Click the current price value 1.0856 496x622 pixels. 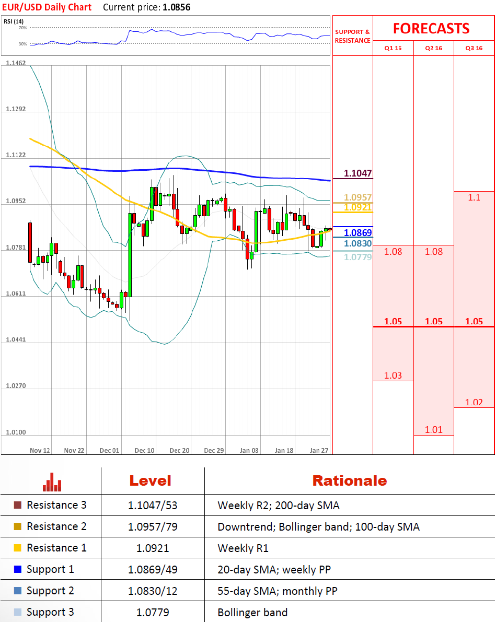coord(177,7)
